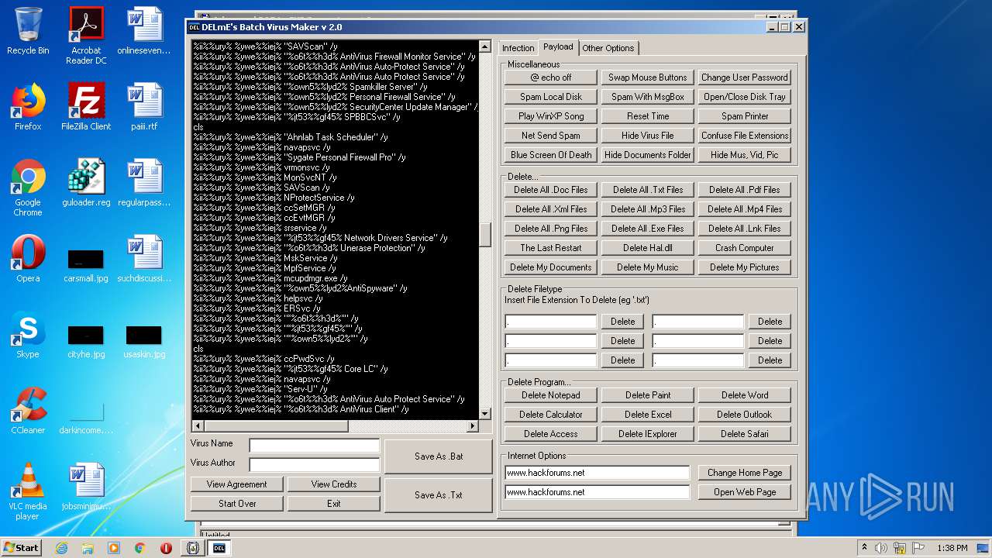Click the Hide Virus File button
This screenshot has height=558, width=992.
[648, 136]
